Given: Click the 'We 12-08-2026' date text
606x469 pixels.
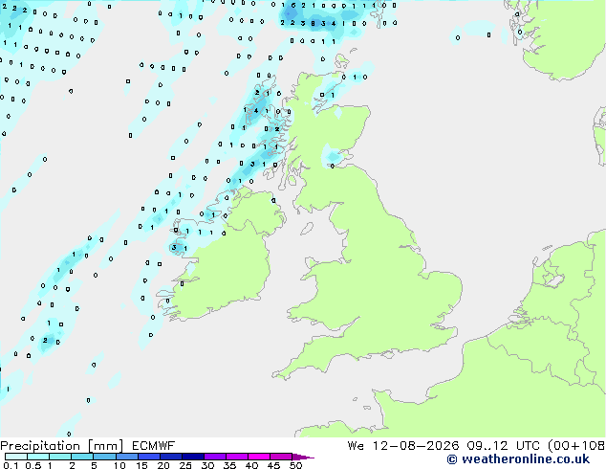Looking at the screenshot, I should [x=403, y=445].
